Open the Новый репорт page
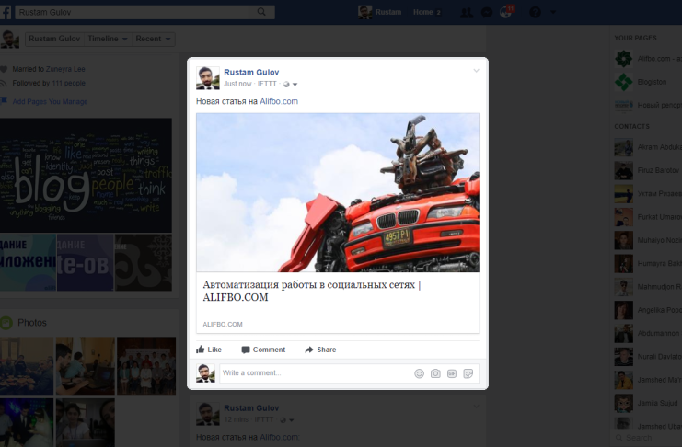682x447 pixels. [648, 105]
